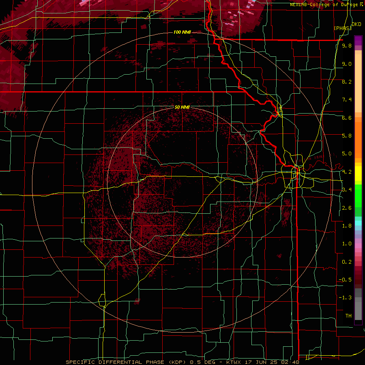The width and height of the screenshot is (365, 365).
Task: Click the 5.0 legend value
Action: point(347,154)
